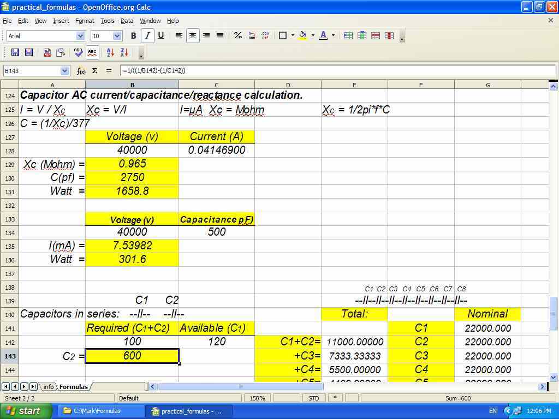The image size is (559, 419).
Task: Apply the yellow background color
Action: tap(303, 35)
